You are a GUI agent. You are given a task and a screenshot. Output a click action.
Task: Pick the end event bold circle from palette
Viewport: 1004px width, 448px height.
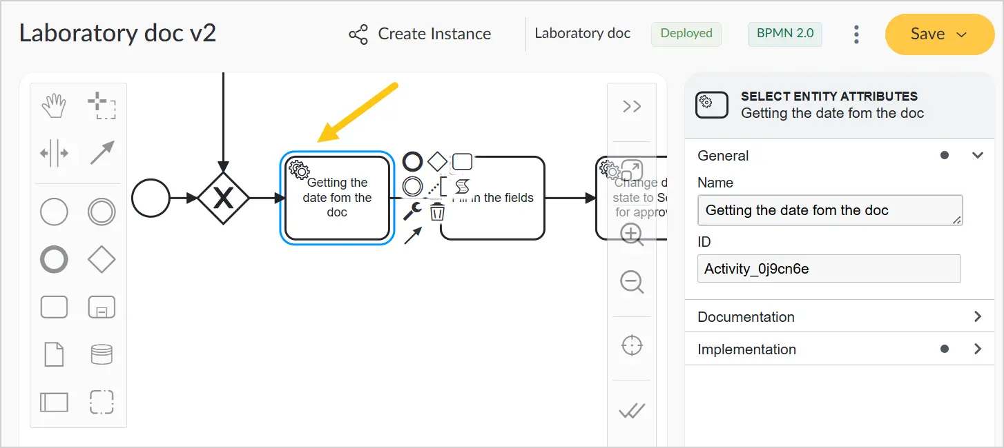[54, 260]
